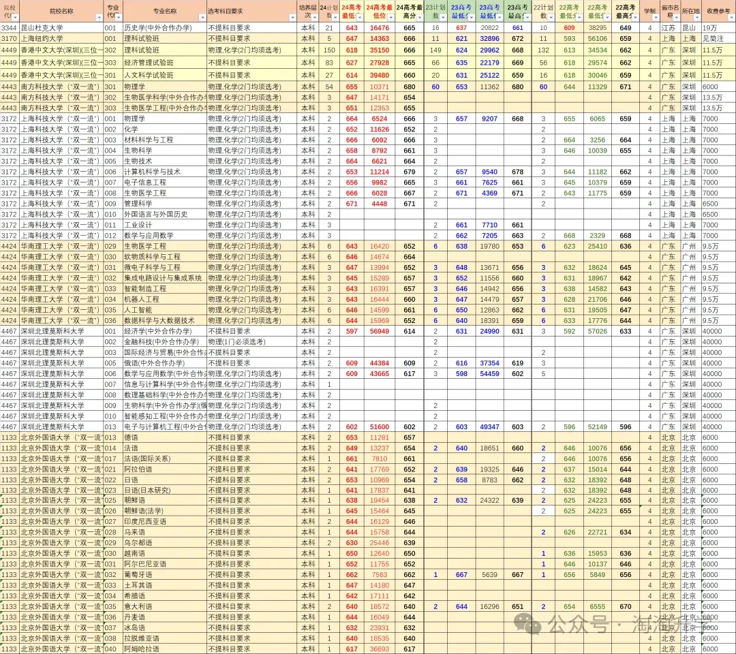Image resolution: width=736 pixels, height=654 pixels.
Task: Open the 22计划数 column filter dropdown
Action: point(551,17)
